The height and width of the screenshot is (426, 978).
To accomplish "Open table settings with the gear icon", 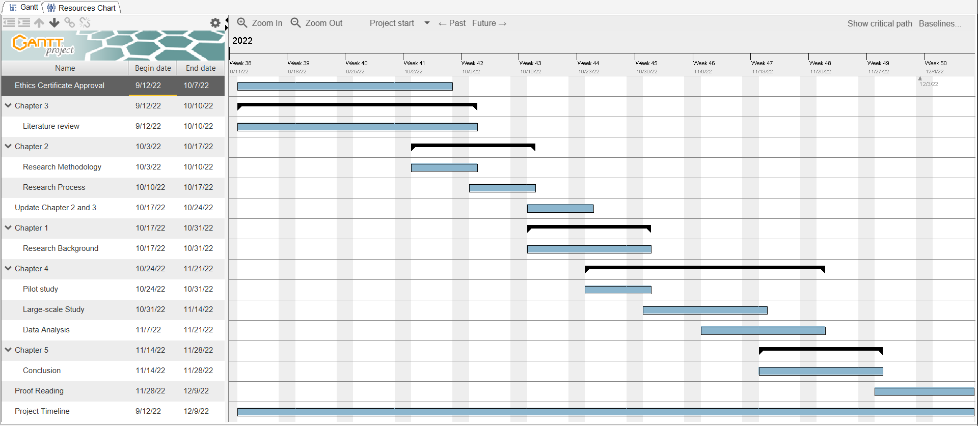I will pyautogui.click(x=215, y=23).
